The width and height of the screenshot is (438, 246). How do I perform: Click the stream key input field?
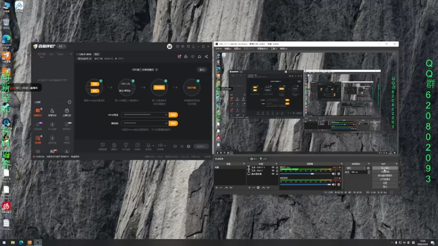(x=145, y=124)
